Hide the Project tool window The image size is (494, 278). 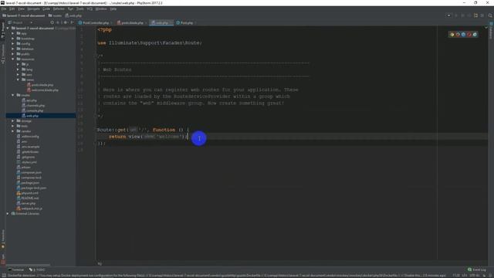pos(72,22)
